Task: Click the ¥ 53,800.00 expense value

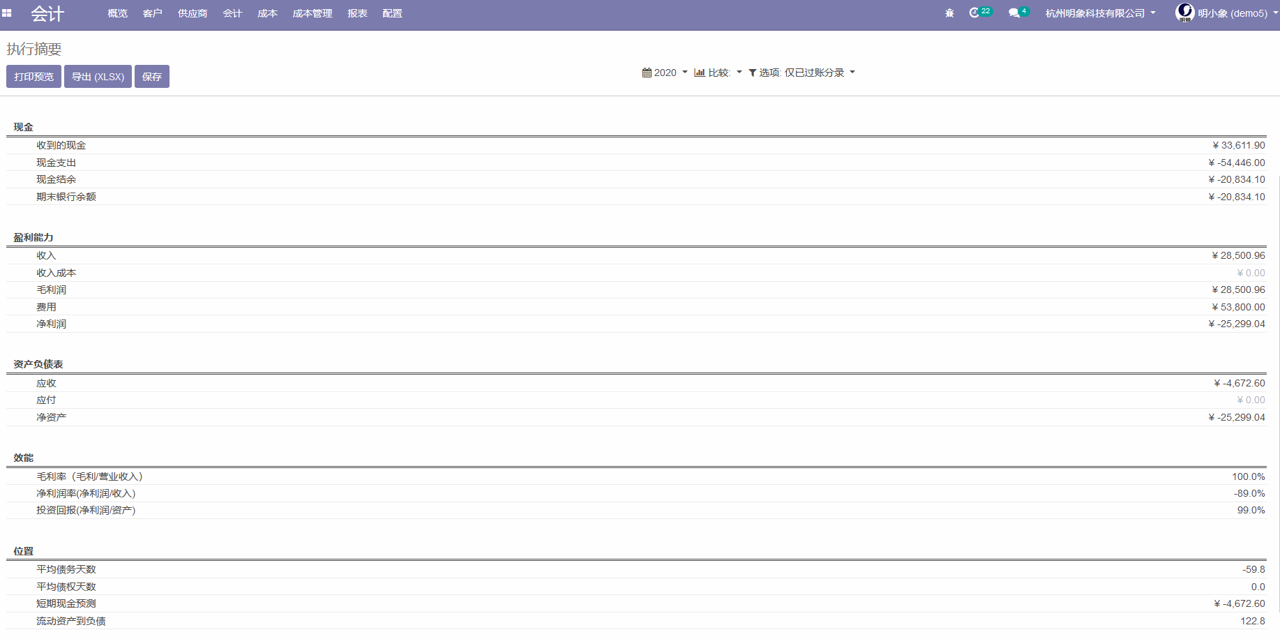Action: click(x=1238, y=307)
